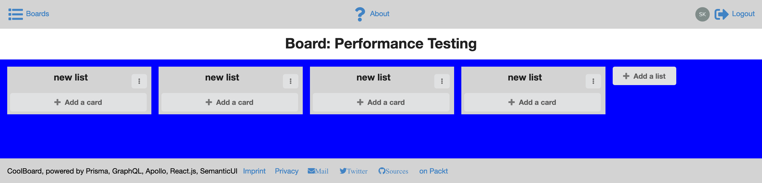Image resolution: width=762 pixels, height=183 pixels.
Task: Click the Twitter bird icon in footer
Action: click(x=343, y=171)
